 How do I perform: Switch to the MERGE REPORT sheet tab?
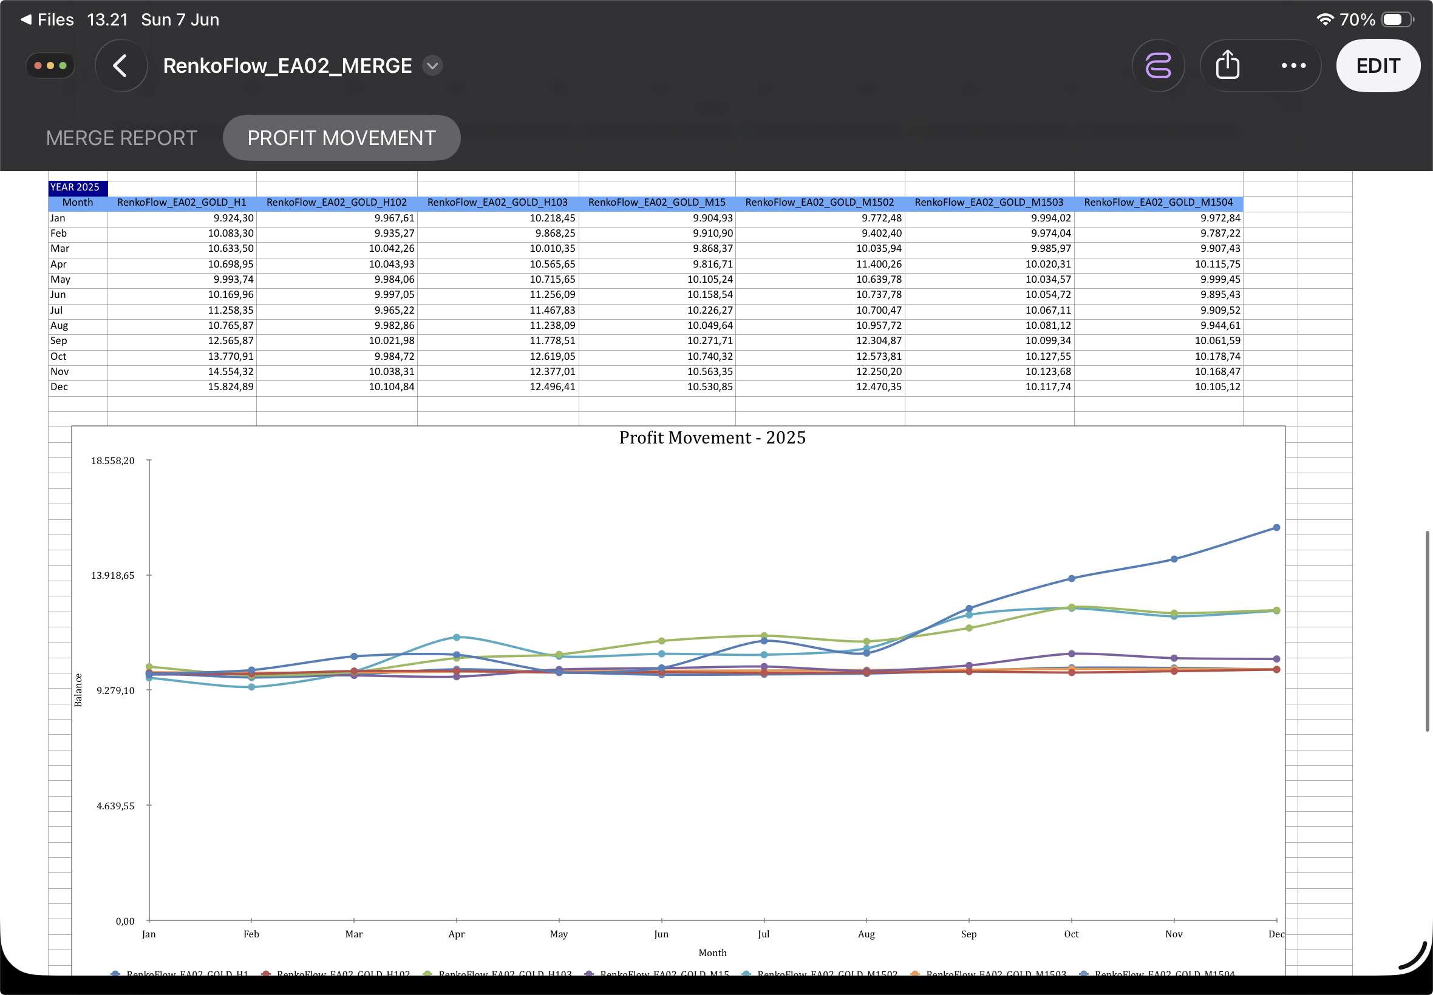tap(121, 138)
